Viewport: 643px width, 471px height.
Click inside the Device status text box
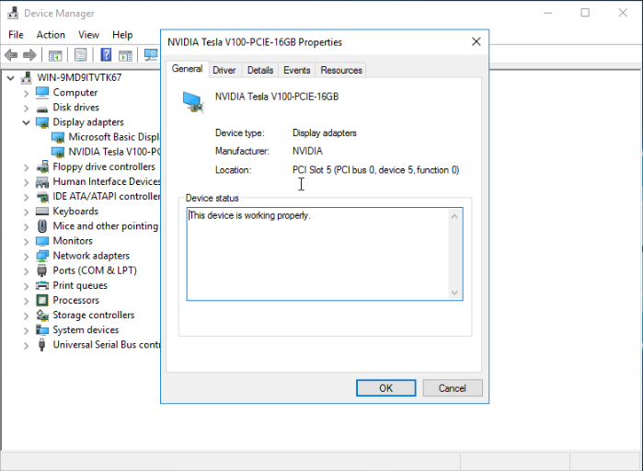(x=317, y=258)
